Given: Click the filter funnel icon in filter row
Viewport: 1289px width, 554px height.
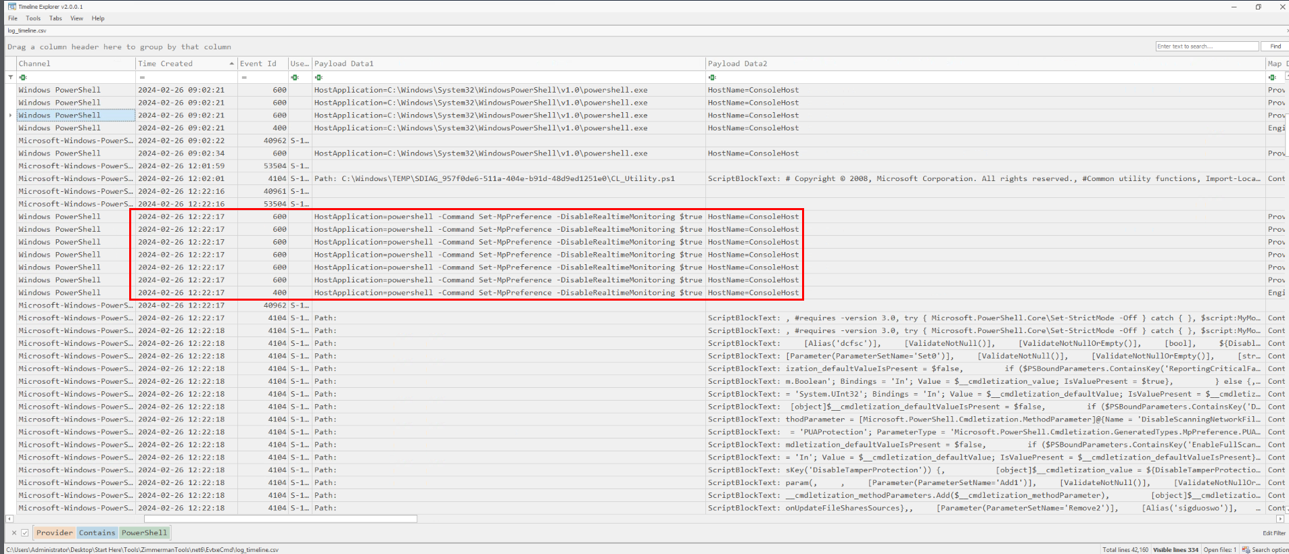Looking at the screenshot, I should pyautogui.click(x=10, y=77).
